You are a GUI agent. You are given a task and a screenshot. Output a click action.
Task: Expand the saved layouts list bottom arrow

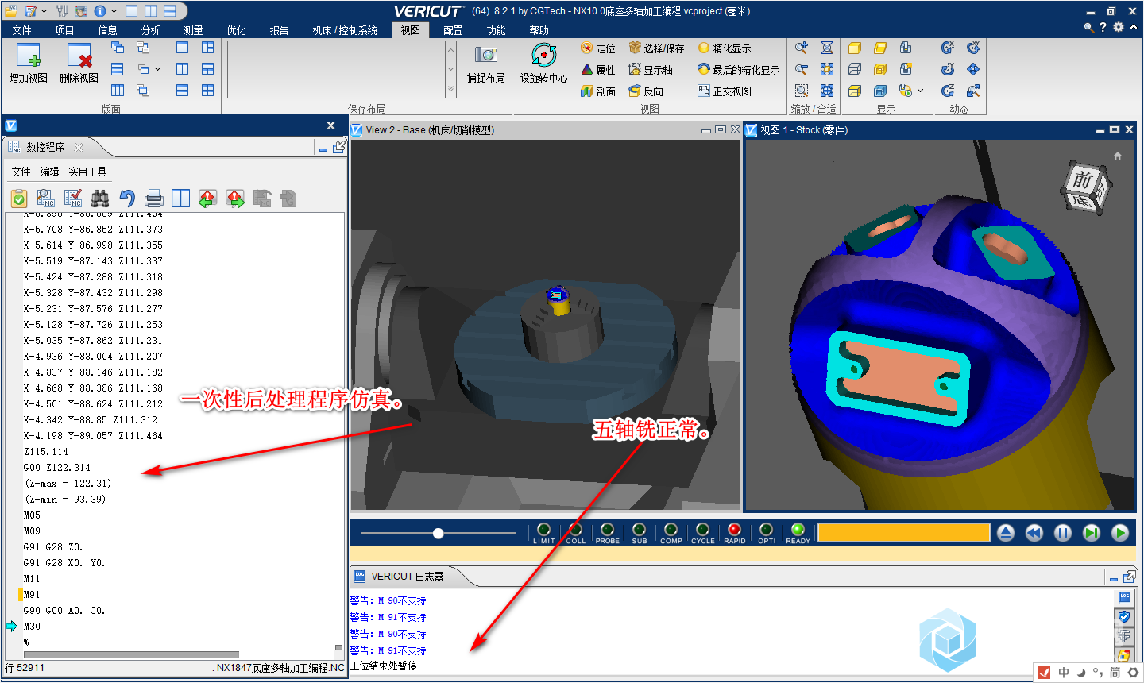pyautogui.click(x=451, y=89)
